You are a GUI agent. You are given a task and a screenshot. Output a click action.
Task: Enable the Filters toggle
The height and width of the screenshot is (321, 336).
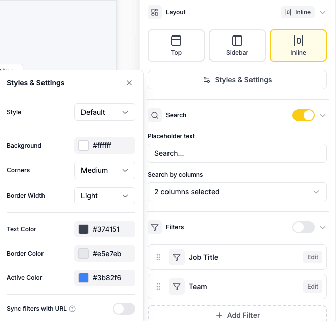click(303, 227)
